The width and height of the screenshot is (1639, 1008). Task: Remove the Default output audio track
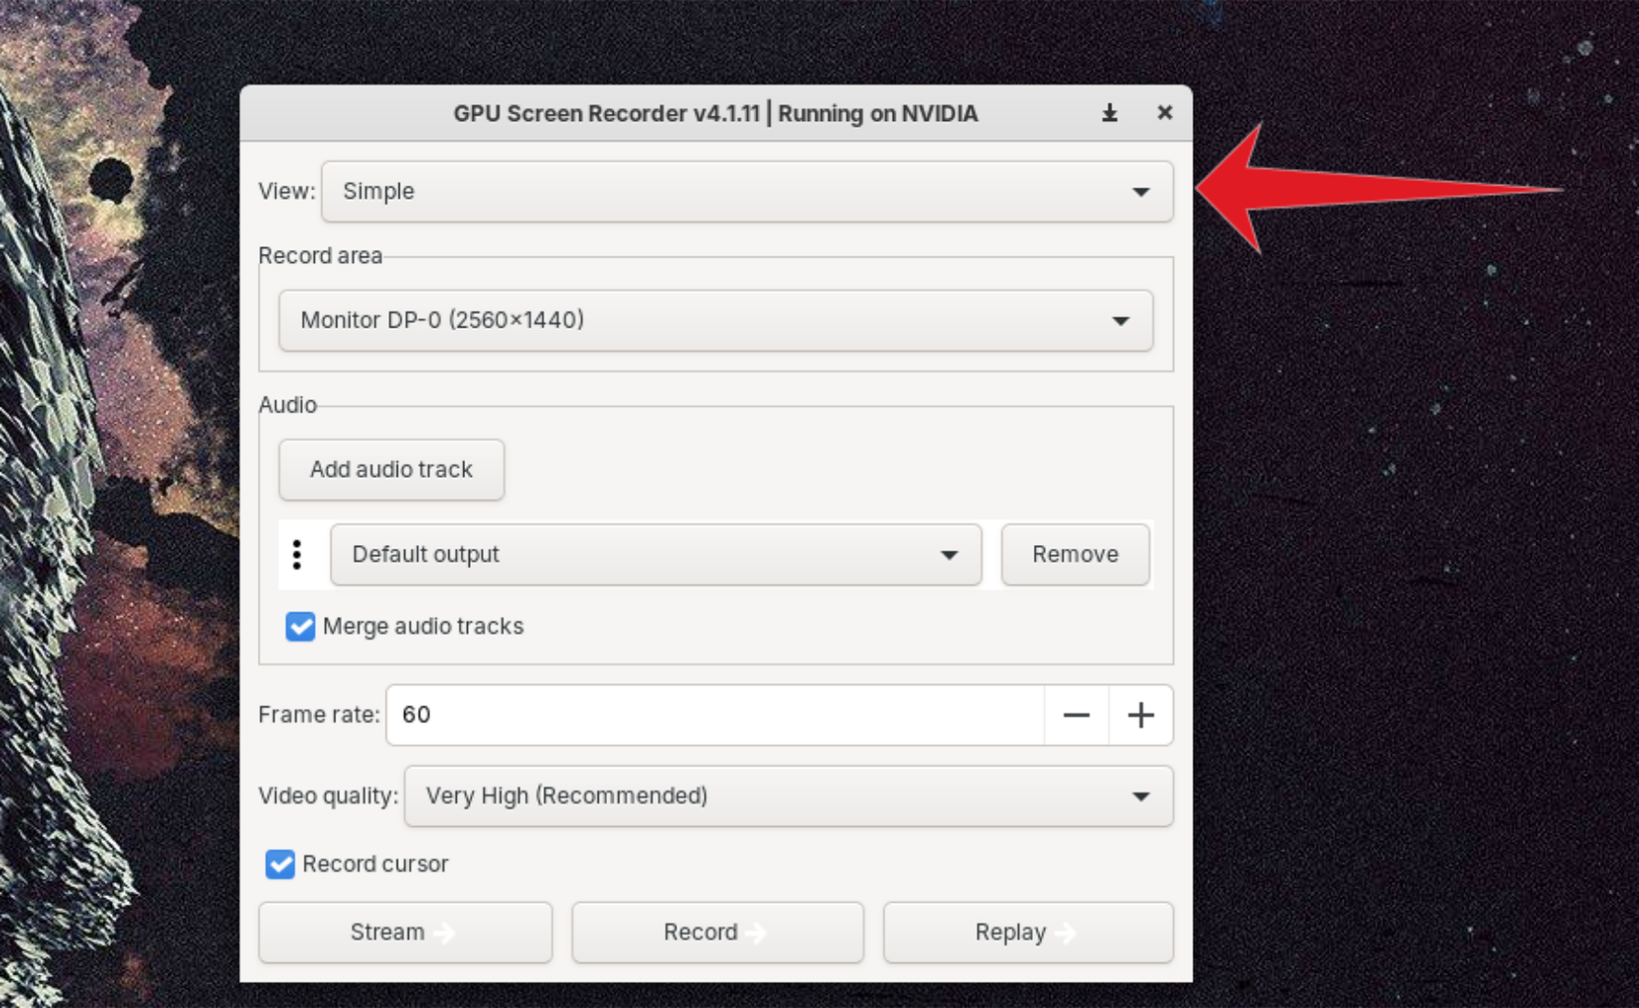(x=1075, y=554)
